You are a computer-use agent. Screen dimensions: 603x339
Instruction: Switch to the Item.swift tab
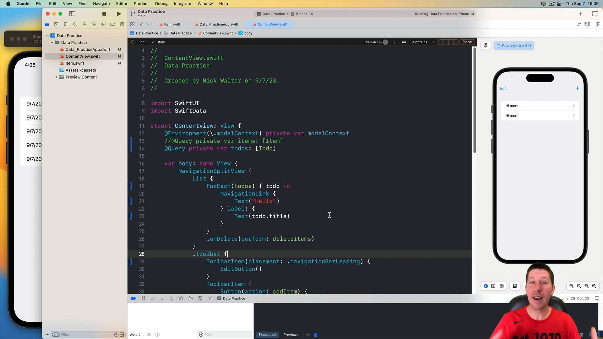(170, 24)
